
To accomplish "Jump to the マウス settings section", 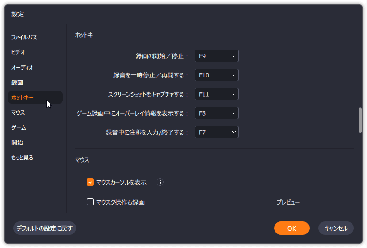I will click(18, 112).
